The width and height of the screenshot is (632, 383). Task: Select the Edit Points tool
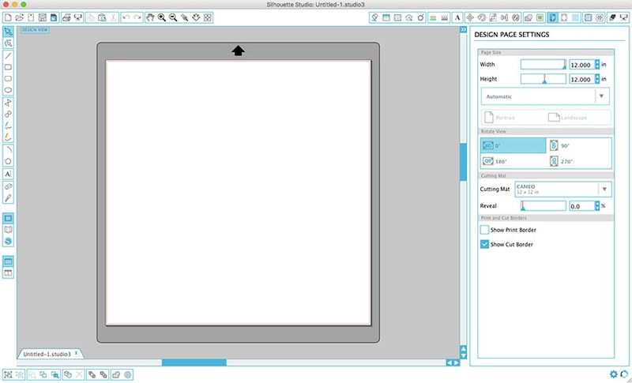pyautogui.click(x=8, y=43)
